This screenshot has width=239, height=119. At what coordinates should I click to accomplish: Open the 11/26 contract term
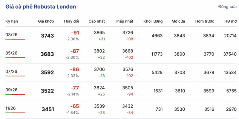tap(11, 108)
